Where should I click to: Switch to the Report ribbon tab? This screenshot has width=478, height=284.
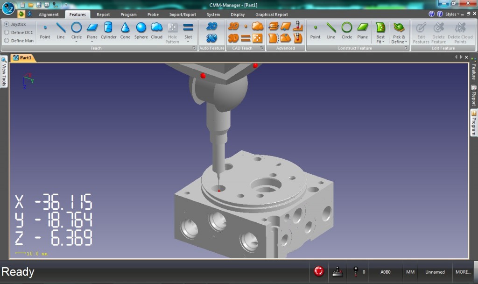[x=103, y=14]
